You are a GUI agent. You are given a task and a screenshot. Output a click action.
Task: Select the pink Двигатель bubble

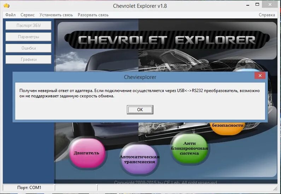[x=87, y=153]
